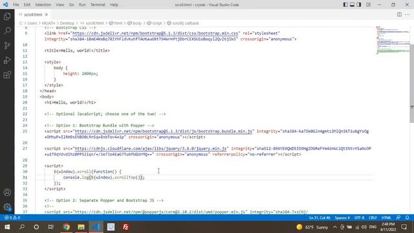
Task: Open the Windows Start button
Action: click(x=7, y=227)
